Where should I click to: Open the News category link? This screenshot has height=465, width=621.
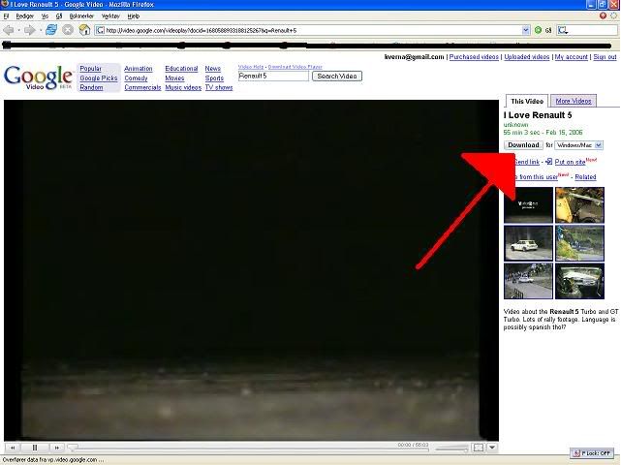pyautogui.click(x=213, y=69)
